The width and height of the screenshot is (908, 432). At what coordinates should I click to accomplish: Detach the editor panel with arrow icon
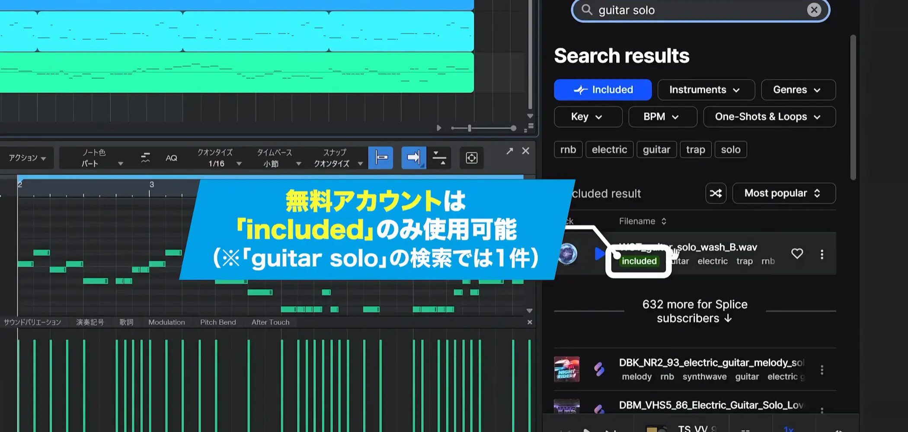click(510, 151)
